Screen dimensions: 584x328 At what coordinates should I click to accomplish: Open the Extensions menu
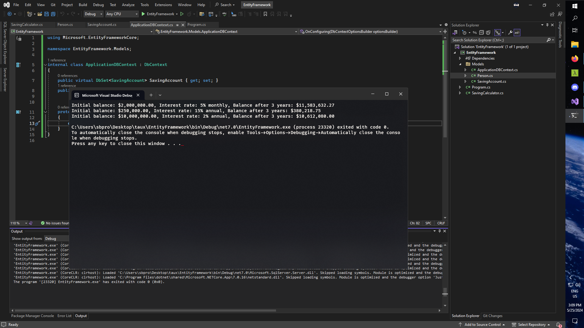[163, 5]
